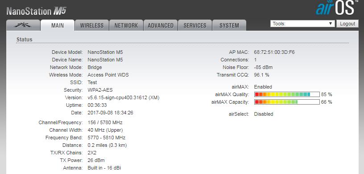
Task: Click the Transmit CCQ value 96.1 %
Action: click(261, 75)
